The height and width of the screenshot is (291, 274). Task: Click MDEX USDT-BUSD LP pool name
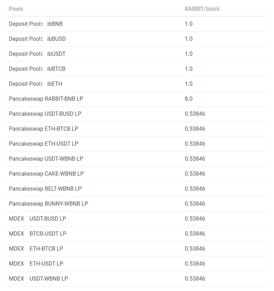38,219
